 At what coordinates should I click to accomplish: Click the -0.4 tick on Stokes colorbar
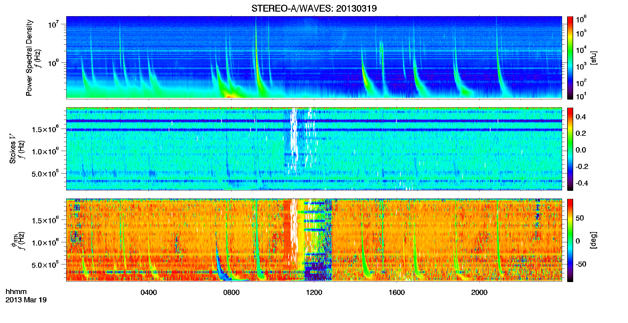582,183
